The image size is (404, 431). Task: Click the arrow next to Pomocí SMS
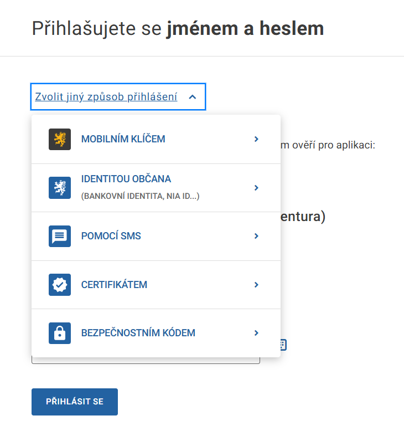point(256,236)
